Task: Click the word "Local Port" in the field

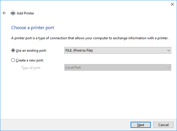Action: 73,68
